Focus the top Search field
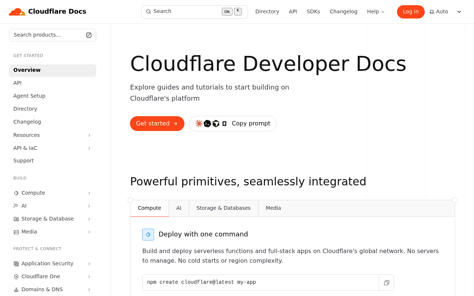The width and height of the screenshot is (474, 296). [195, 12]
